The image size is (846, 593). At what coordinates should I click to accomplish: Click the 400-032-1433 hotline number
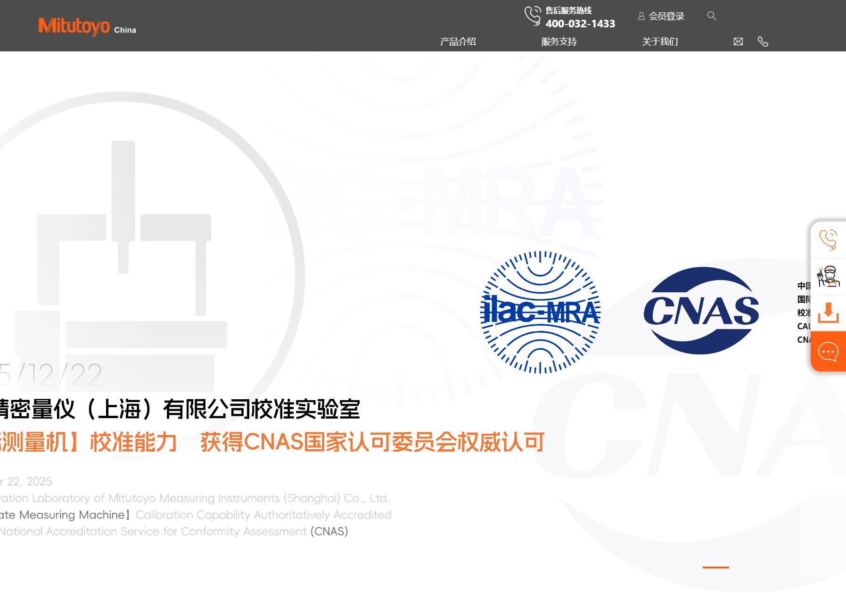coord(580,24)
